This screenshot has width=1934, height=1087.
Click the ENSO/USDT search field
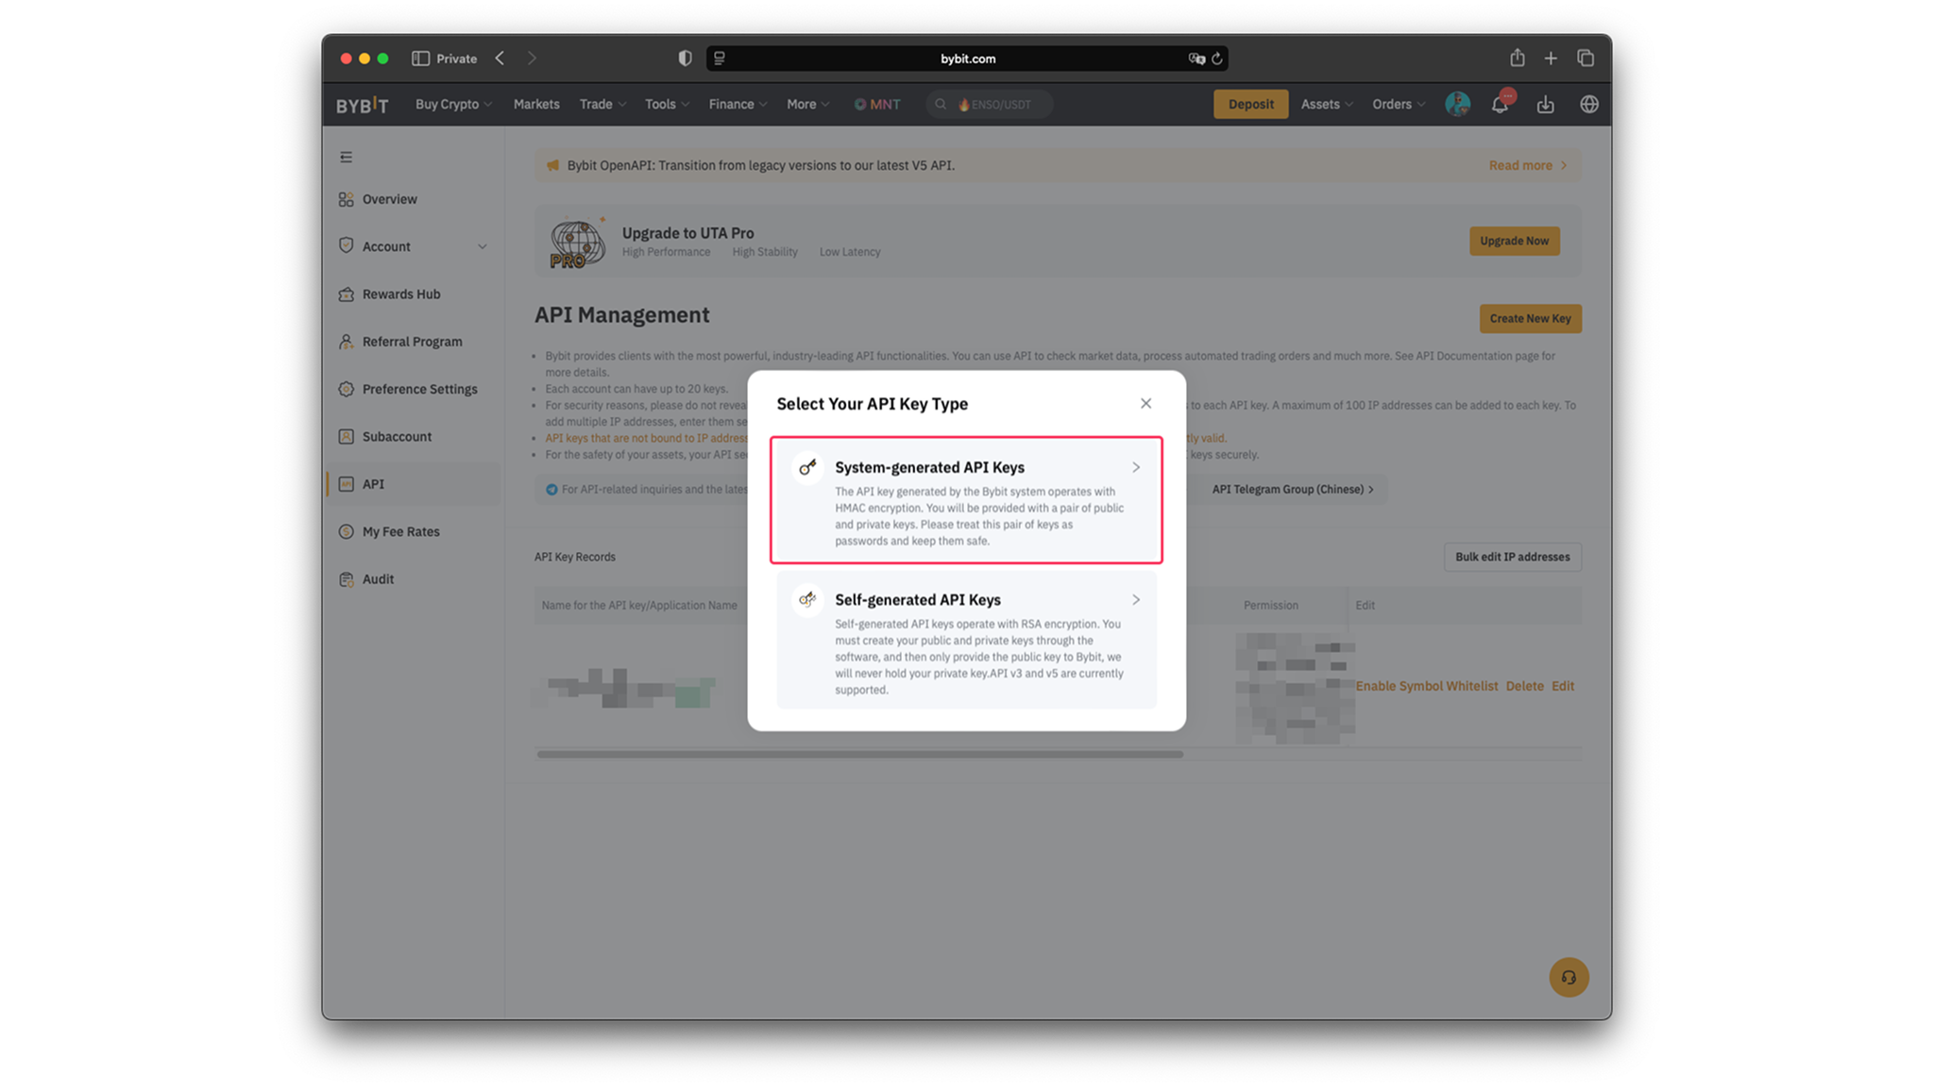989,105
